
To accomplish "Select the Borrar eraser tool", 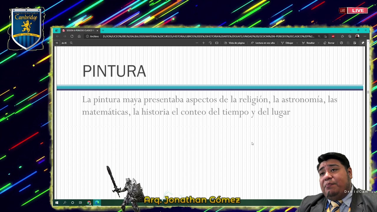I will [x=329, y=43].
